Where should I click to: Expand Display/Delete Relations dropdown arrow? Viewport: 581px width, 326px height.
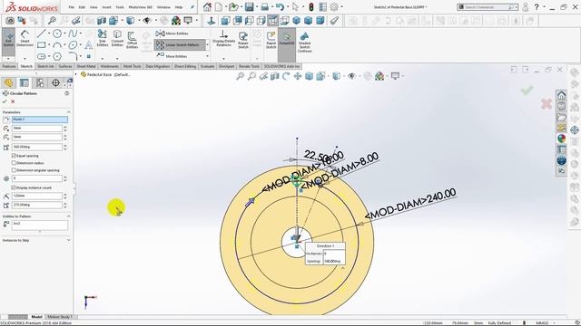click(x=223, y=58)
